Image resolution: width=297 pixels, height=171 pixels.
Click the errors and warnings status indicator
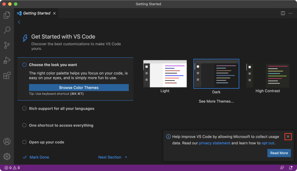pyautogui.click(x=12, y=168)
